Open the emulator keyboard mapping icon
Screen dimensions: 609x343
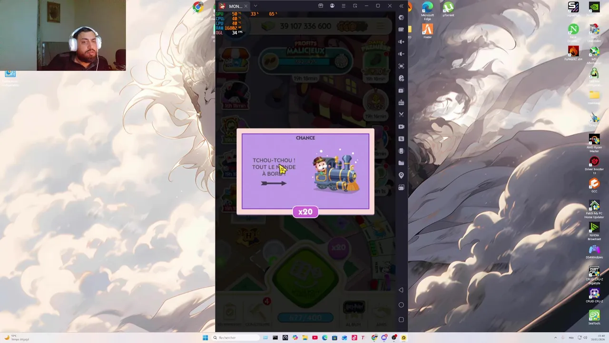coord(401,30)
